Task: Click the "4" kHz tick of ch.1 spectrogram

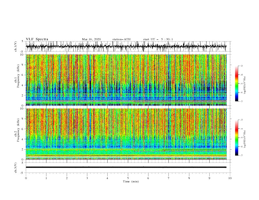Action: [23, 85]
